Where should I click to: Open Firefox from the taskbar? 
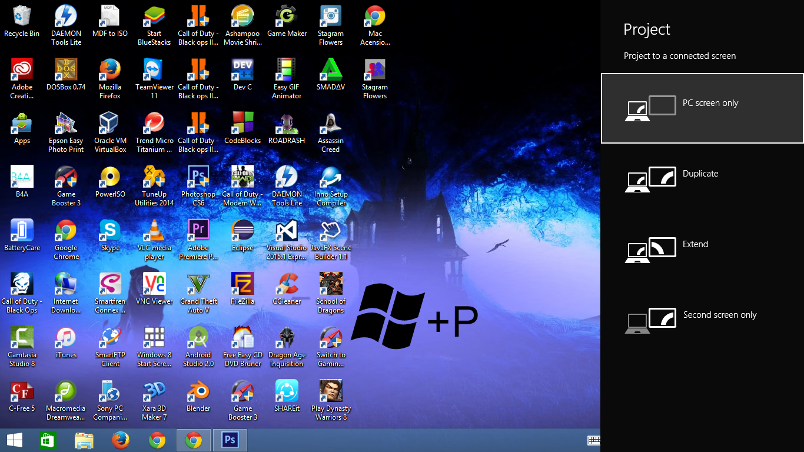pyautogui.click(x=121, y=440)
